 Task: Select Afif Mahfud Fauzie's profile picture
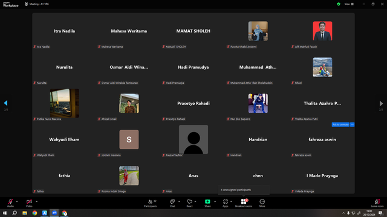tap(322, 31)
